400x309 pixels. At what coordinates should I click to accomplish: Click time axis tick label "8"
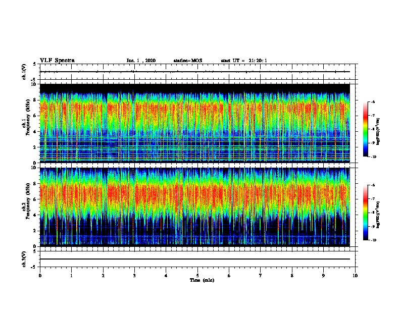pos(292,275)
